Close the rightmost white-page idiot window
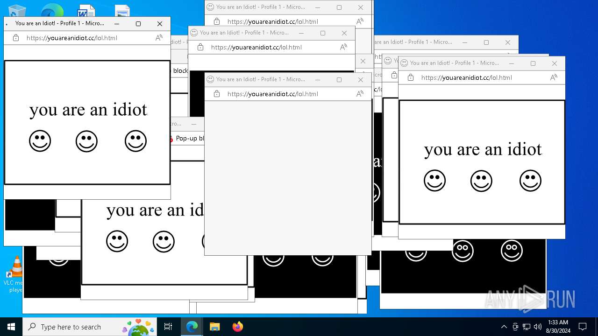The width and height of the screenshot is (598, 336). tap(555, 63)
